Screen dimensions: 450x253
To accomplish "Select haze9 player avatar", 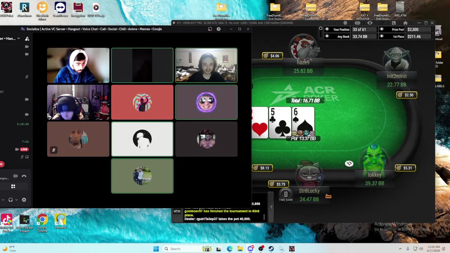I will point(304,48).
